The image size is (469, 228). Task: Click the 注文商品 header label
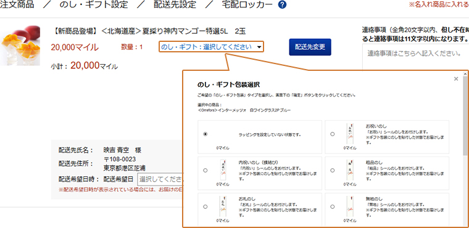[17, 5]
